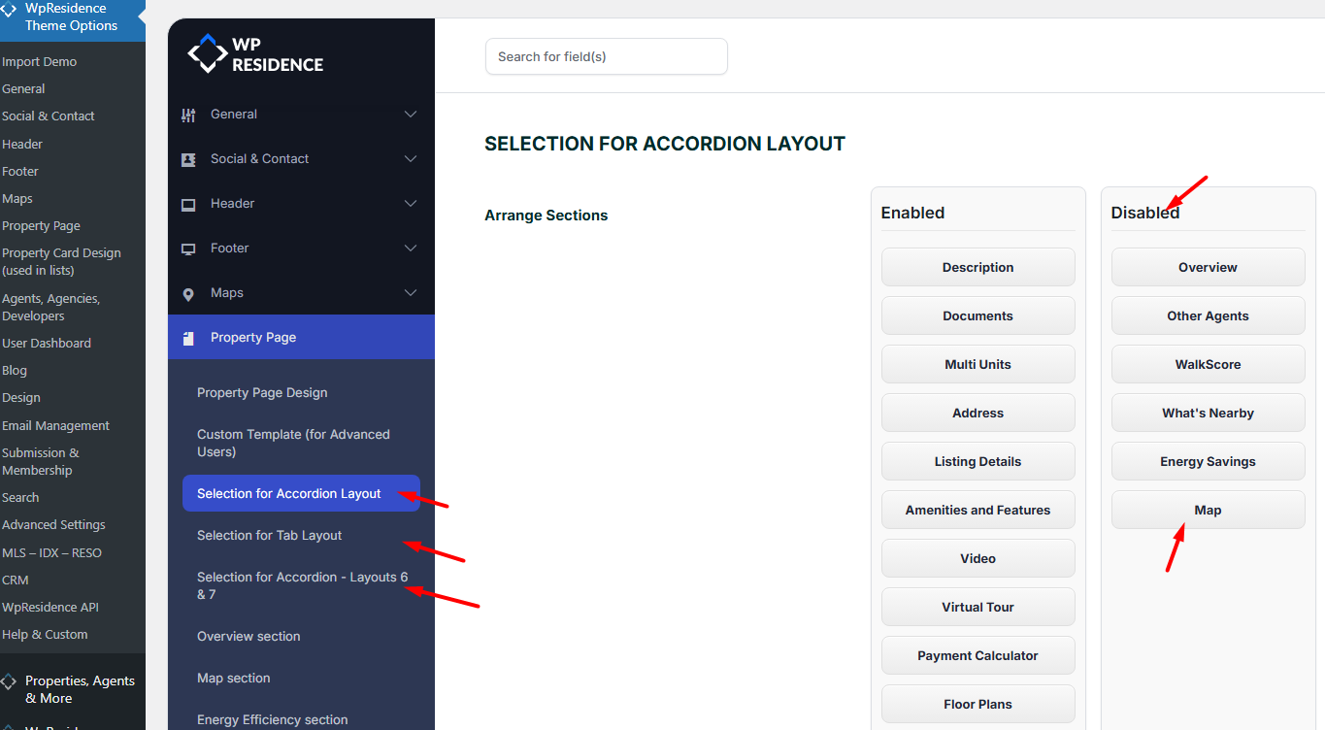The width and height of the screenshot is (1325, 730).
Task: Click the Footer monitor icon
Action: [188, 249]
